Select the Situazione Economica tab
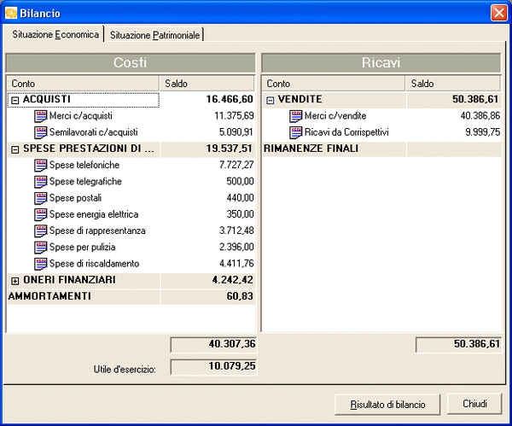Image resolution: width=512 pixels, height=426 pixels. (x=55, y=35)
